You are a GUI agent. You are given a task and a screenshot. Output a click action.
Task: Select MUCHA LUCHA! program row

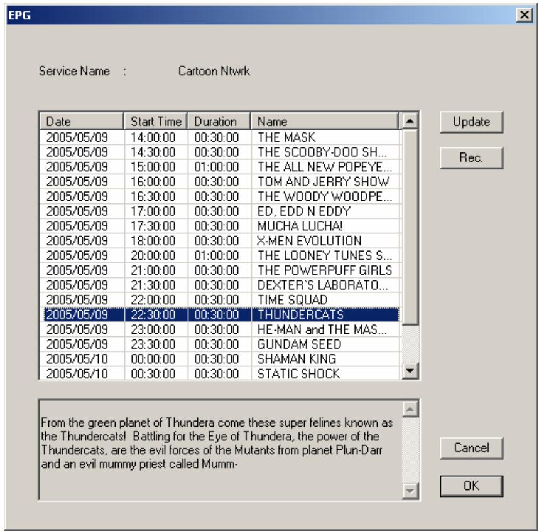pyautogui.click(x=220, y=226)
